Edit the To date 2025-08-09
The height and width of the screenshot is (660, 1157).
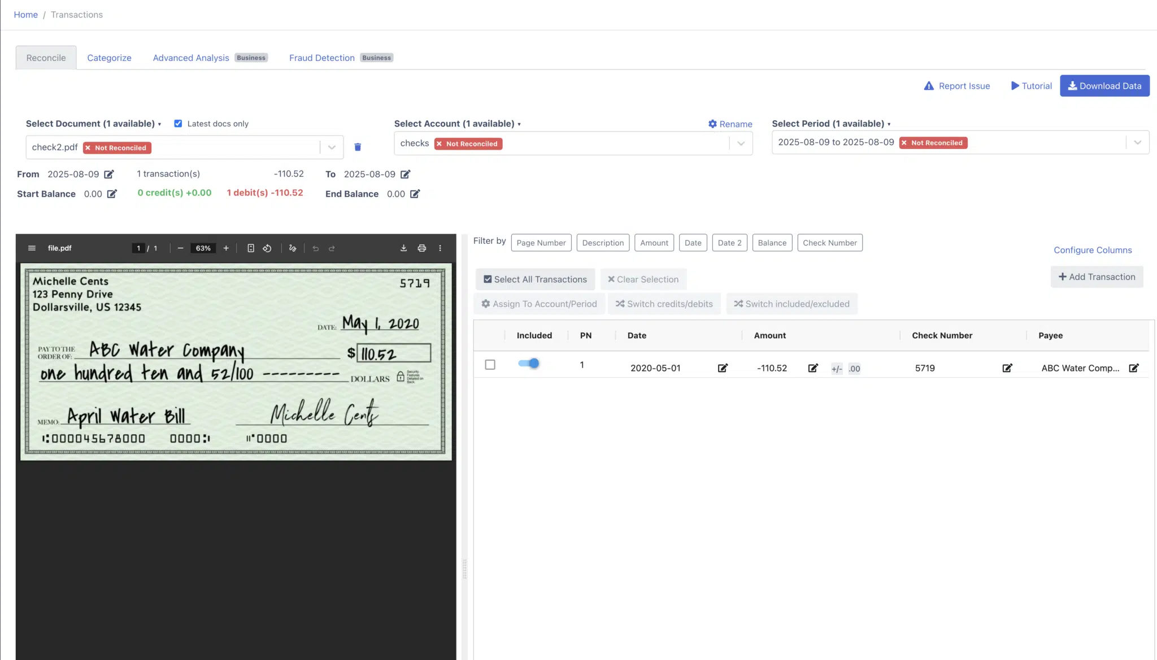405,174
